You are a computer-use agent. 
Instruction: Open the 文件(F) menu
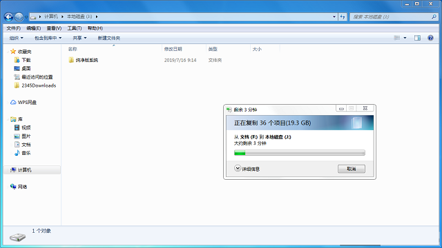[x=14, y=28]
